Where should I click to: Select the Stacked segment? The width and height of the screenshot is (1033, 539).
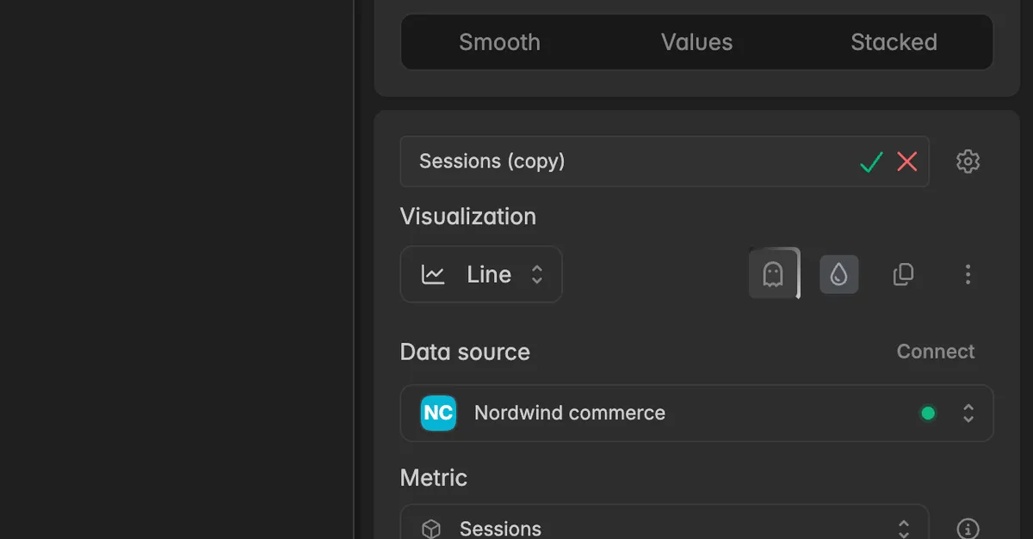tap(894, 42)
